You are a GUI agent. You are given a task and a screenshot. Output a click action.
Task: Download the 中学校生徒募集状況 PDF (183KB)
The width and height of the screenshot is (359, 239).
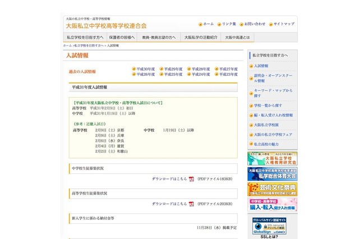[169, 179]
